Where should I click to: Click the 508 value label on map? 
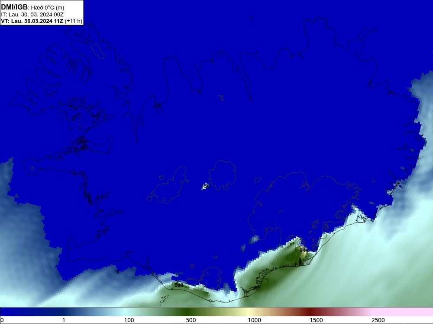(x=179, y=285)
